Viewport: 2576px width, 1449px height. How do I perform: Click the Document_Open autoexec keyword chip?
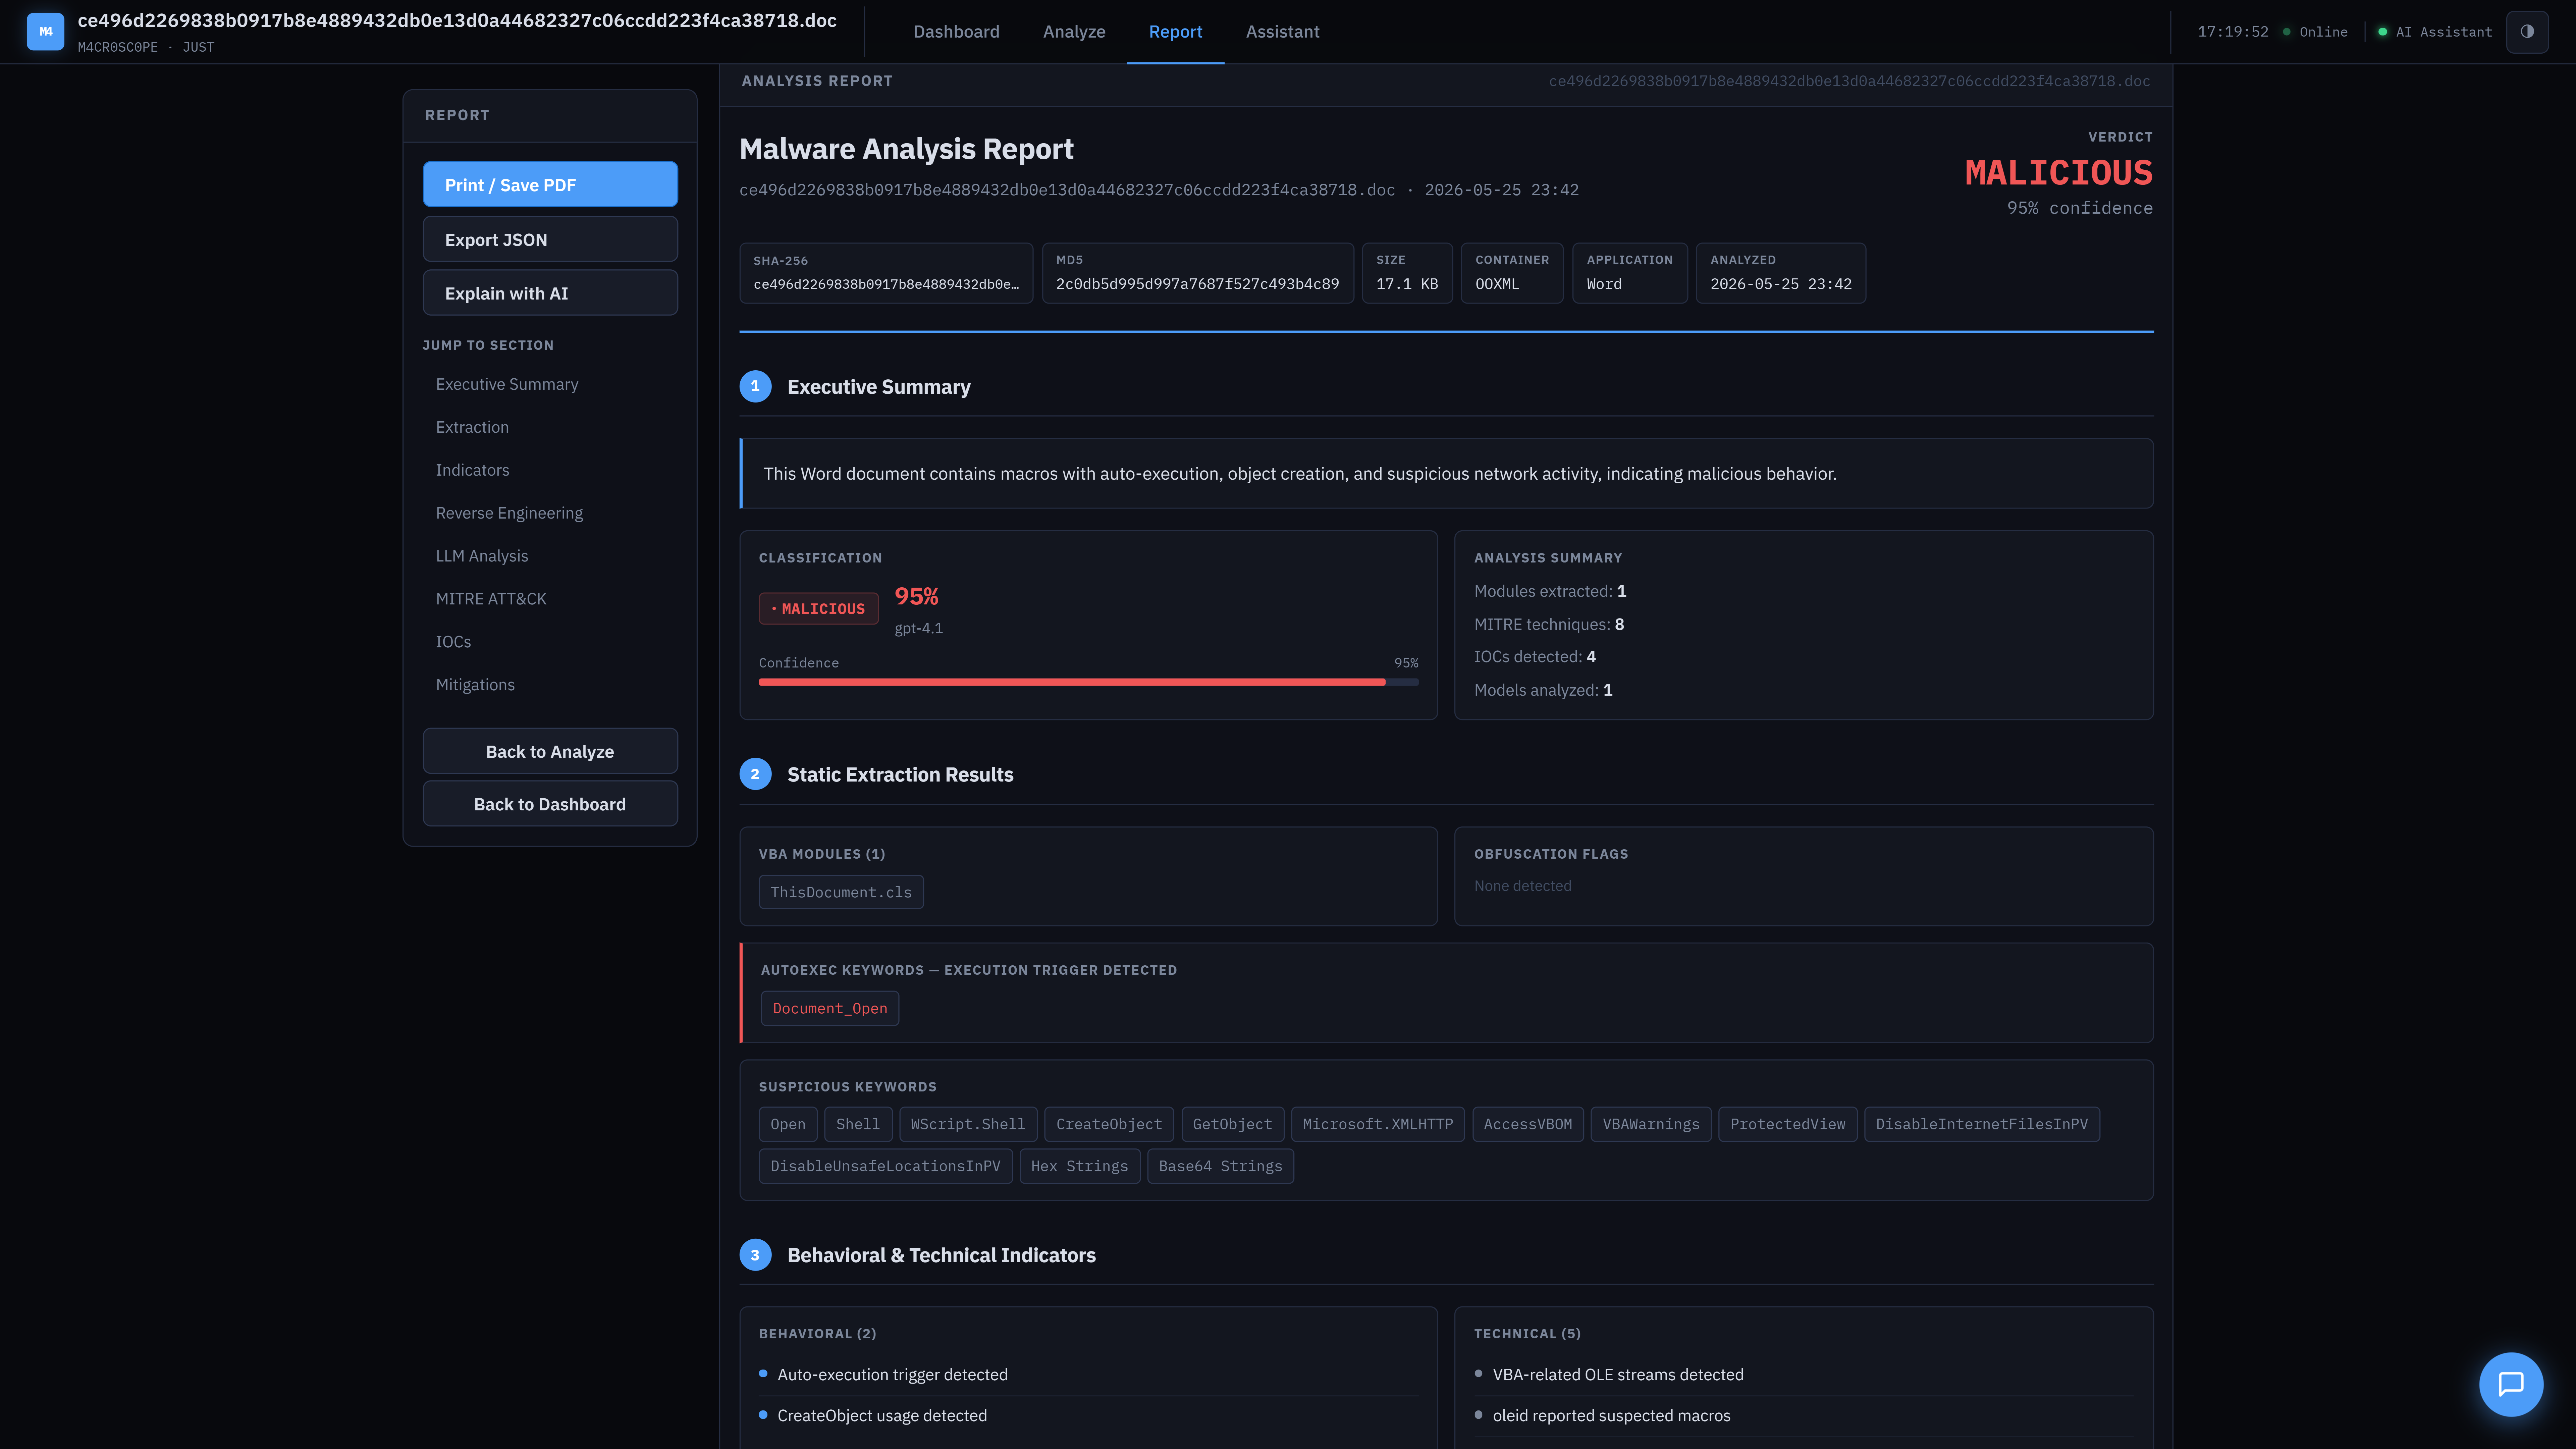(830, 1008)
